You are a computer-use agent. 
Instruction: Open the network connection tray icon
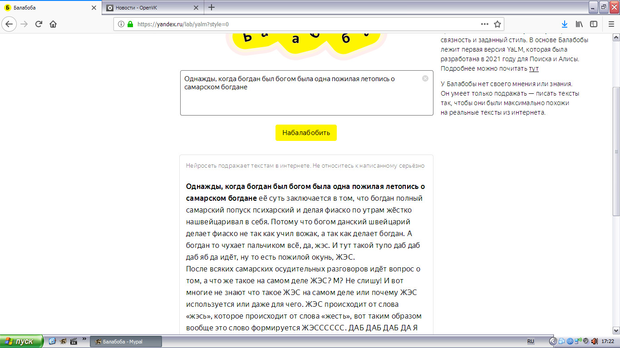pos(578,341)
